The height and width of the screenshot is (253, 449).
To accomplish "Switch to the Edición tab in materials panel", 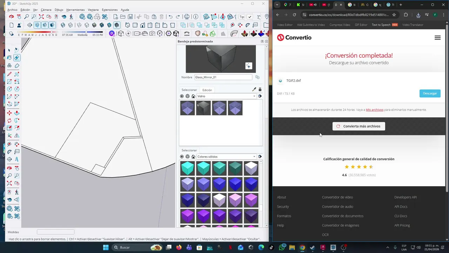I will (207, 90).
